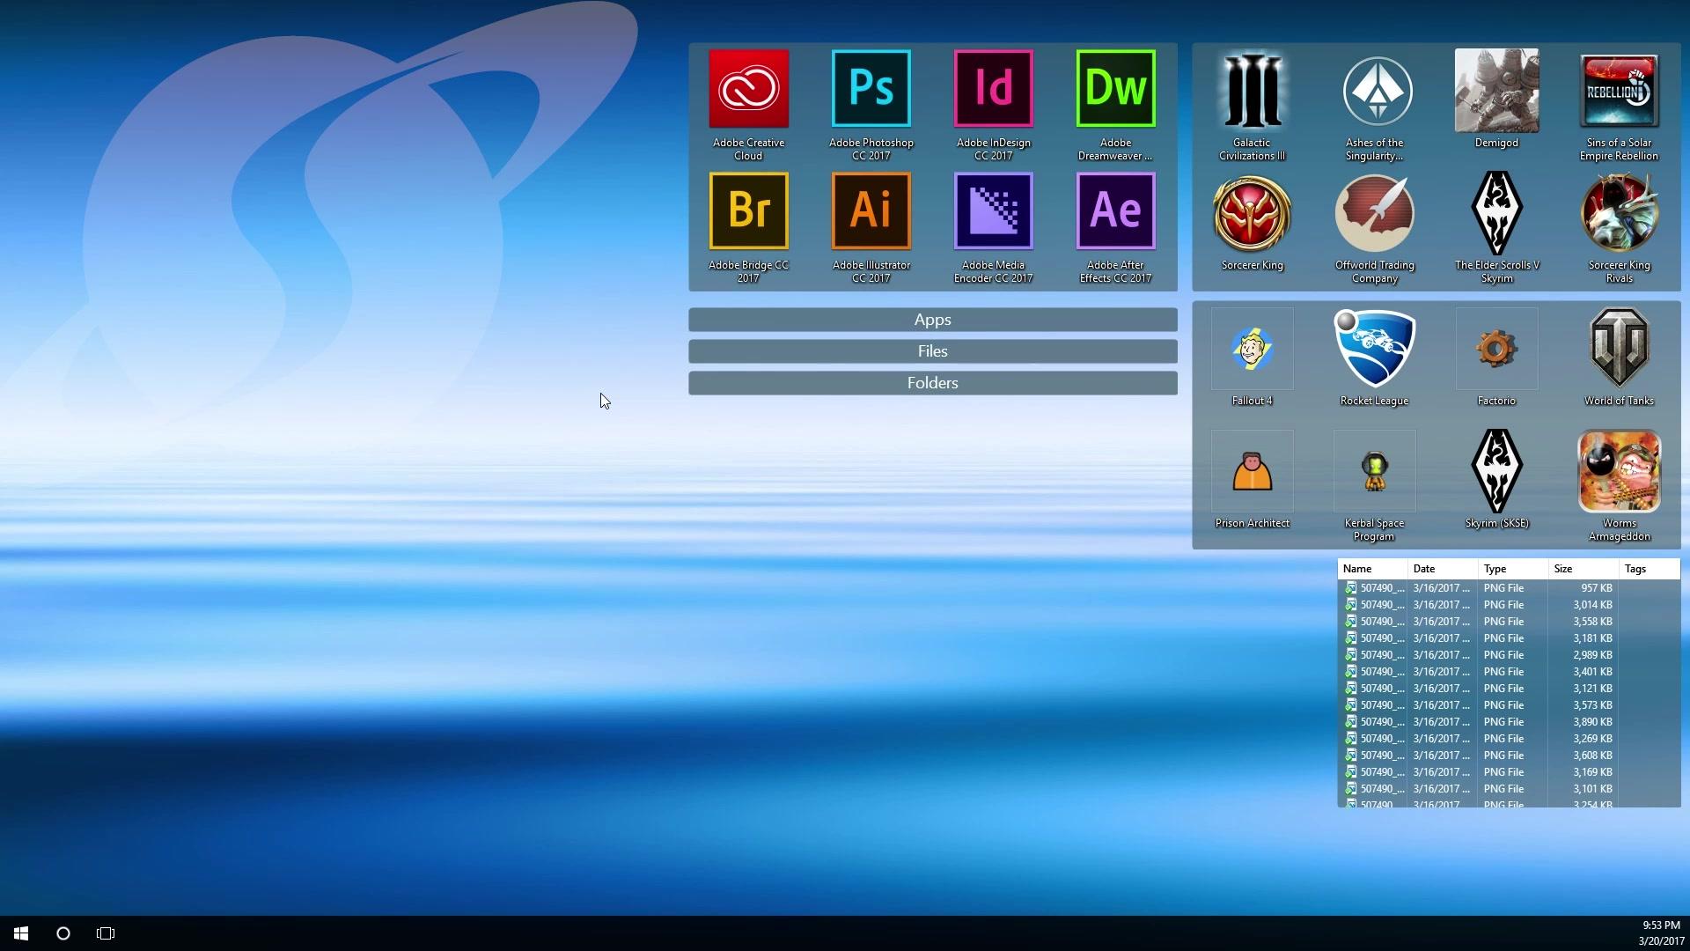Launch the Fallout 4 icon
Screen dimensions: 1690x951
coord(1252,349)
